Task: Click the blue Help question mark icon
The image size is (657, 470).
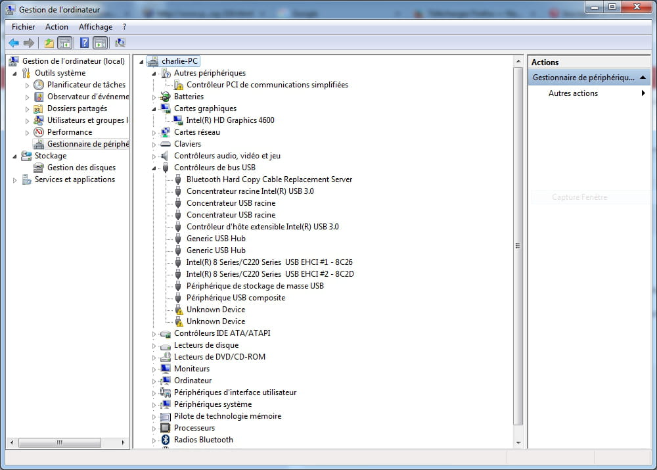Action: pyautogui.click(x=84, y=43)
